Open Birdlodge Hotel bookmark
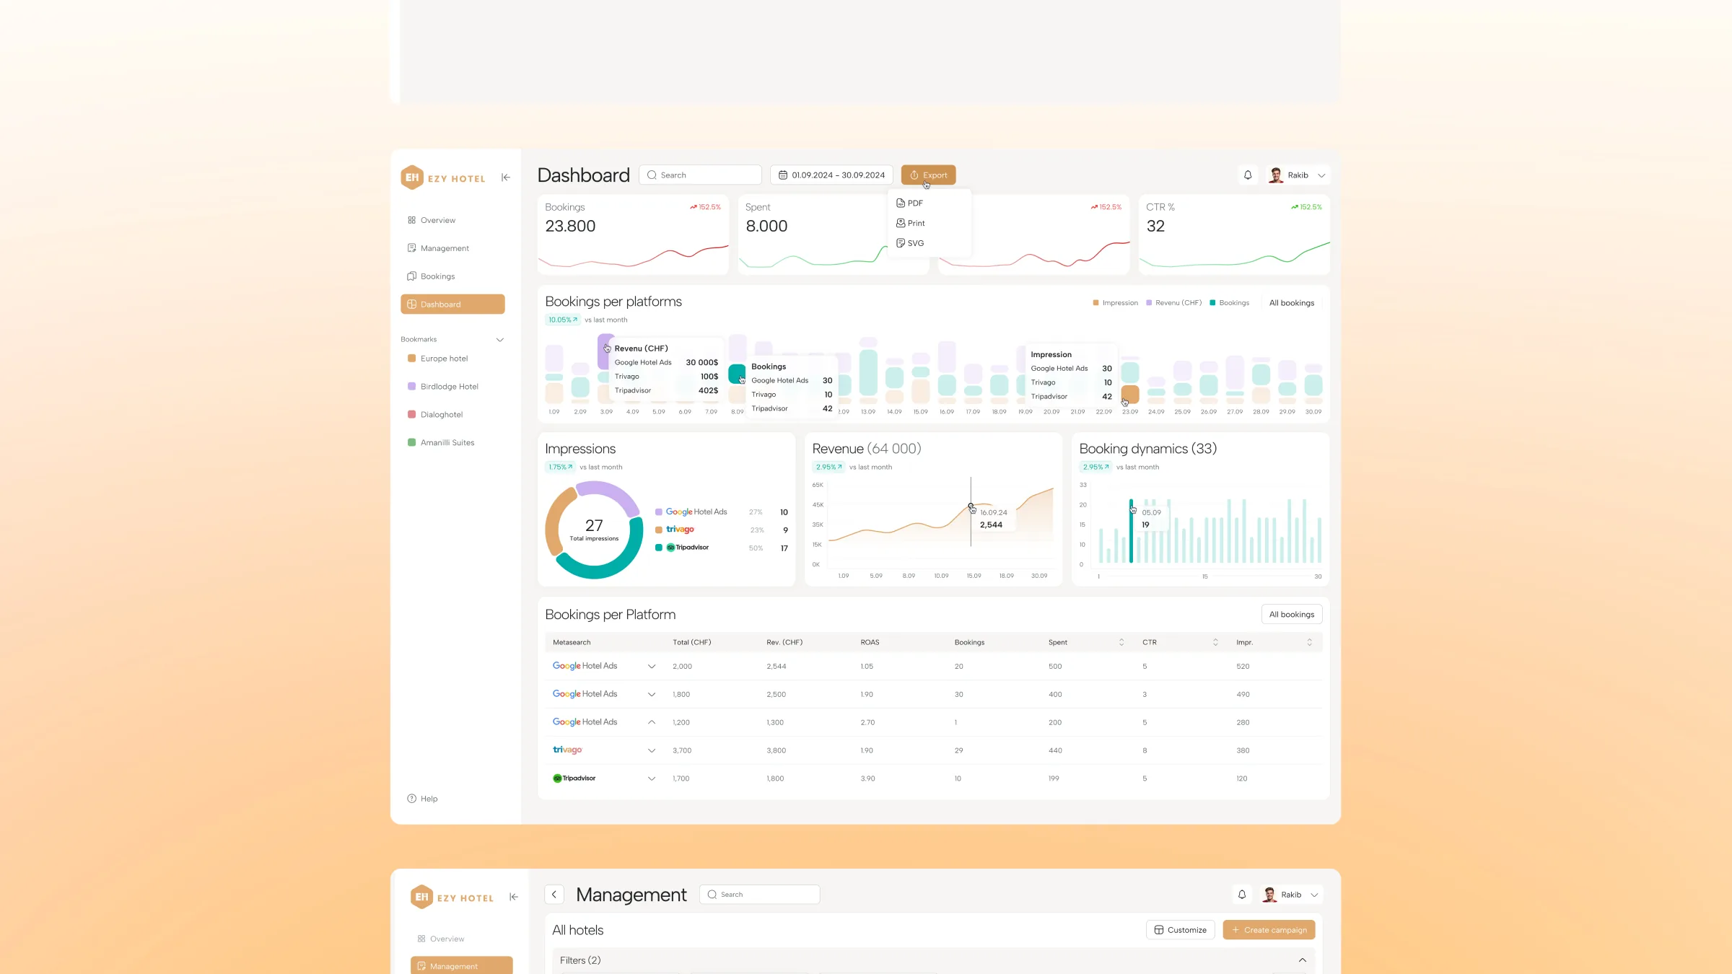1732x974 pixels. click(443, 387)
